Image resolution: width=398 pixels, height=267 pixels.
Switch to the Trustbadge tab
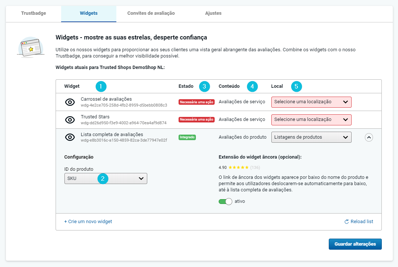(x=34, y=13)
